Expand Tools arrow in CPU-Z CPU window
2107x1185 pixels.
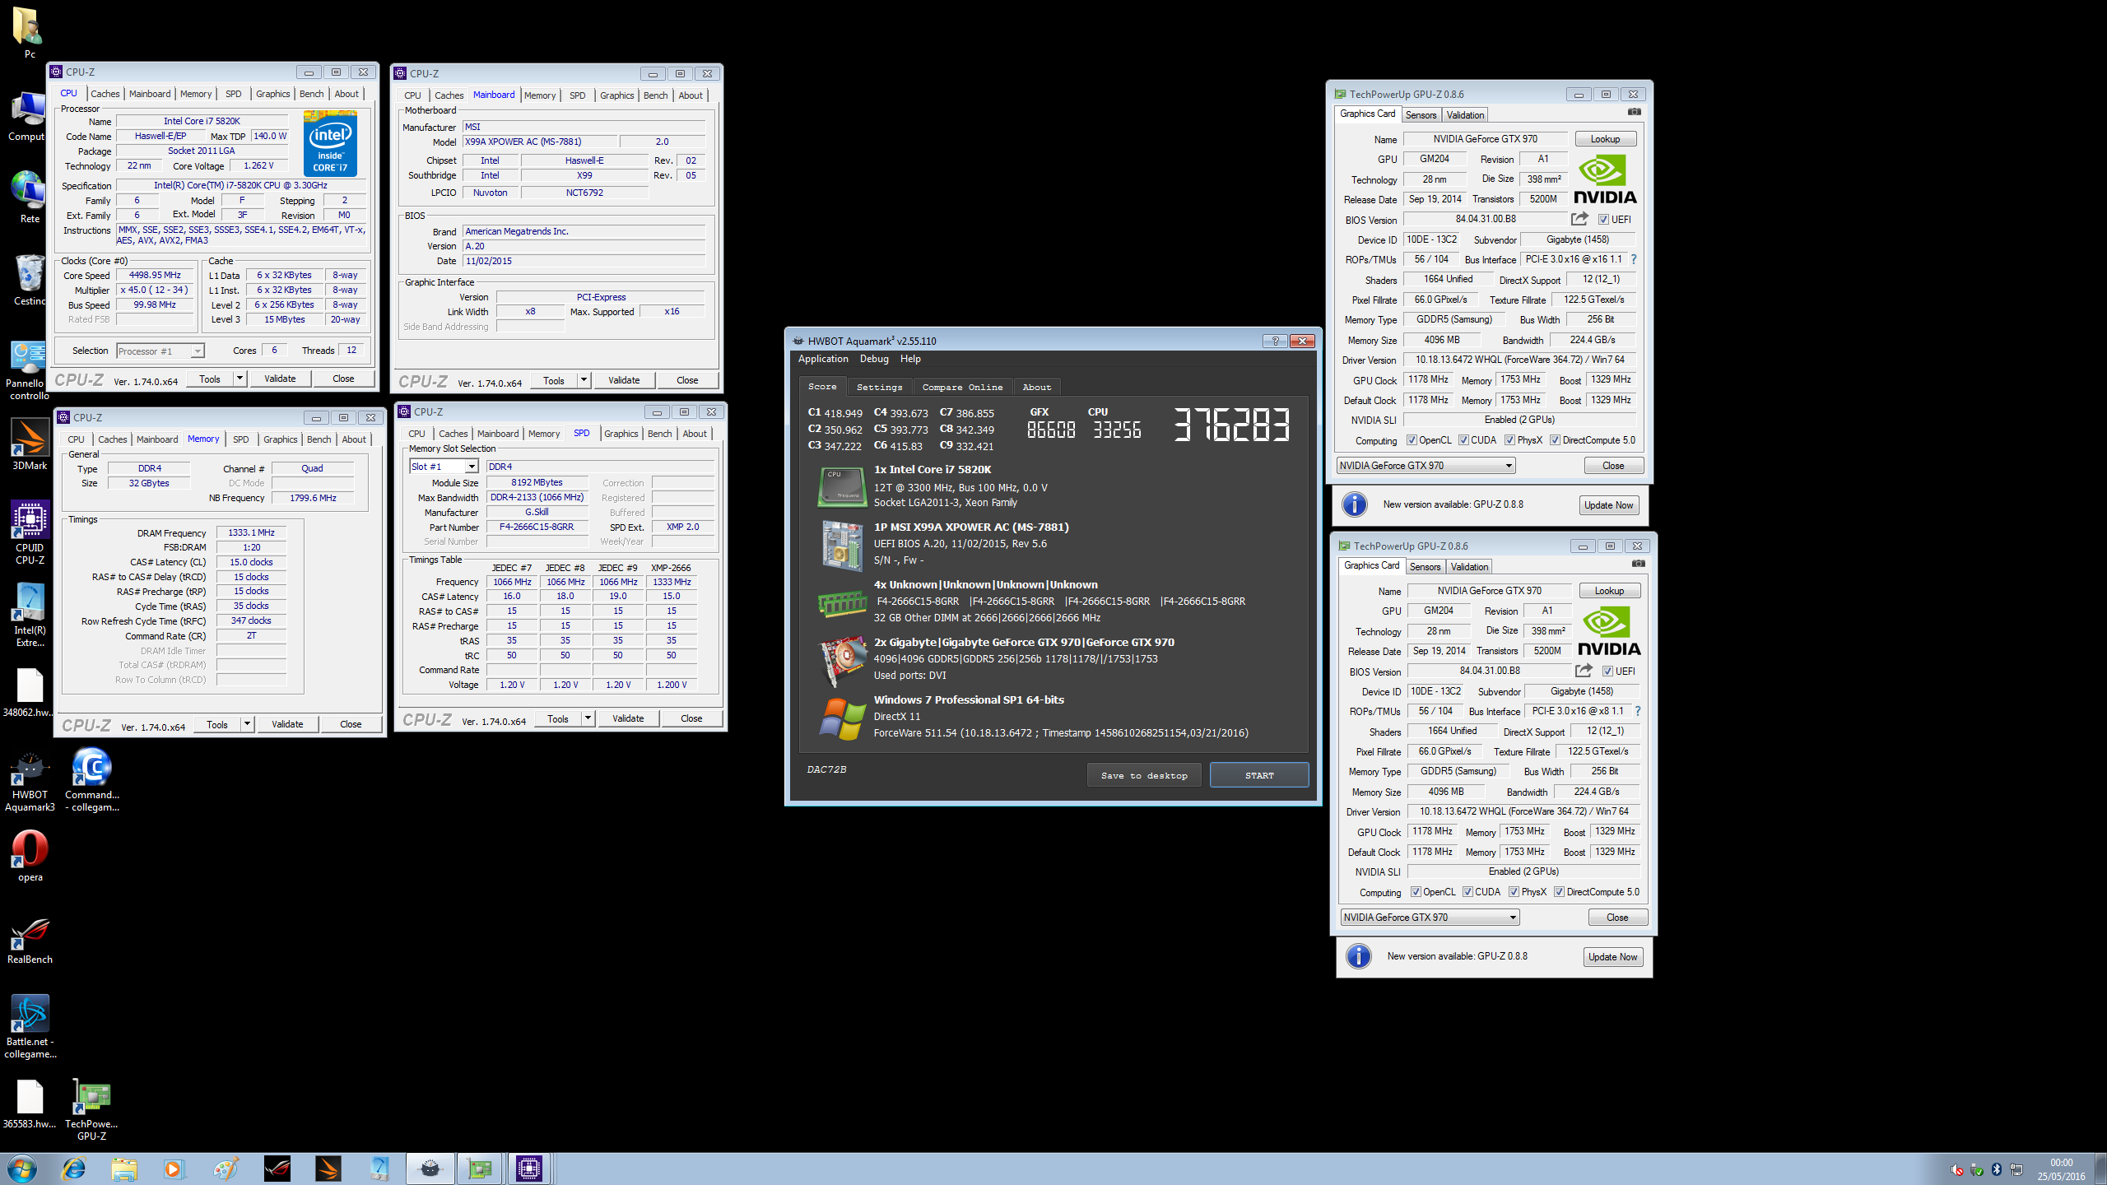(240, 379)
